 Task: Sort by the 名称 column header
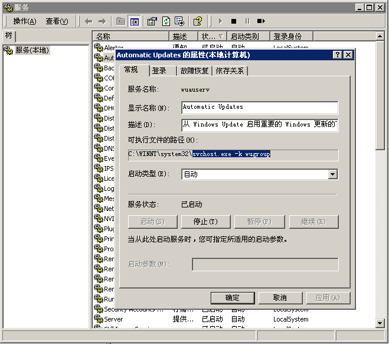pyautogui.click(x=131, y=37)
